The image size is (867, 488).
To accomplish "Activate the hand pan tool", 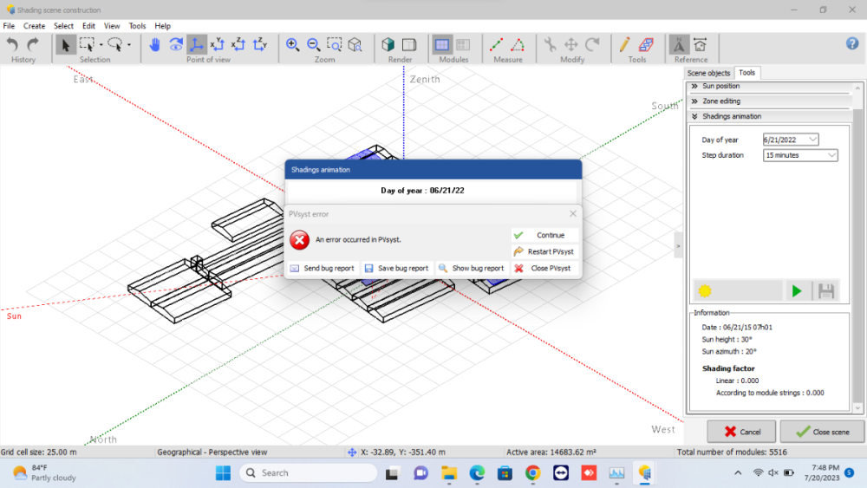I will pos(155,45).
